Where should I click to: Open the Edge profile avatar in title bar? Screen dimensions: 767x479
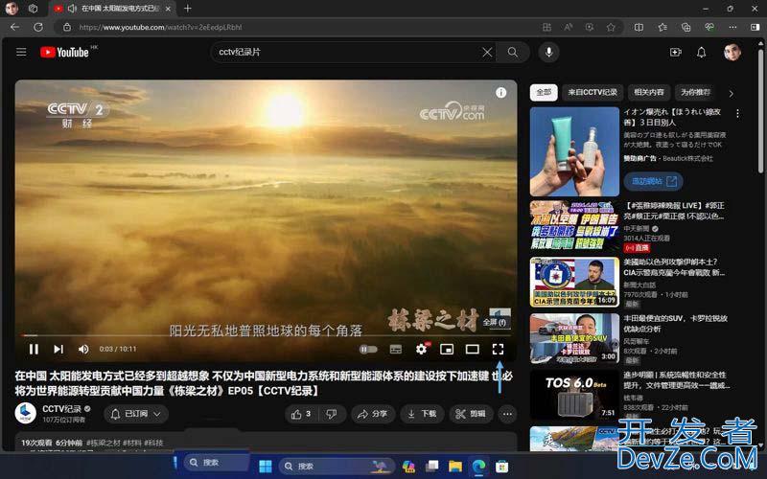(x=12, y=9)
